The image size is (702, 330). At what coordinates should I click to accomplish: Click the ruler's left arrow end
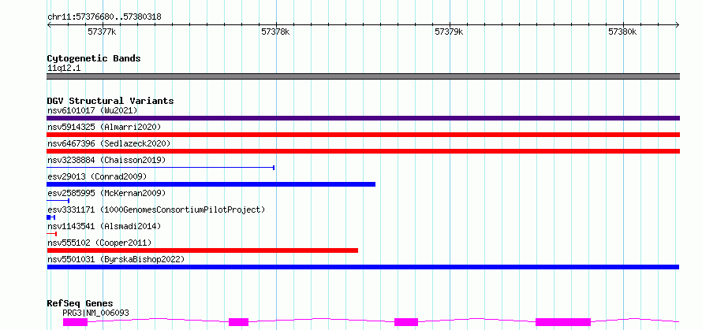[x=49, y=24]
